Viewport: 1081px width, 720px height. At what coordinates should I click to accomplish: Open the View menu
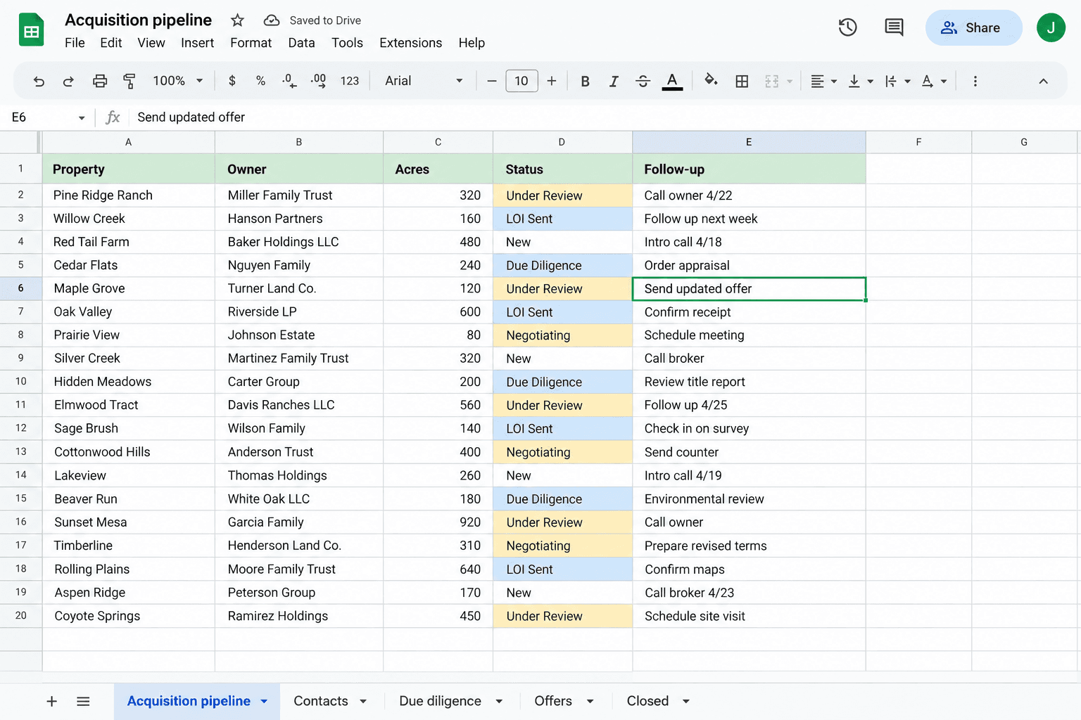point(151,43)
